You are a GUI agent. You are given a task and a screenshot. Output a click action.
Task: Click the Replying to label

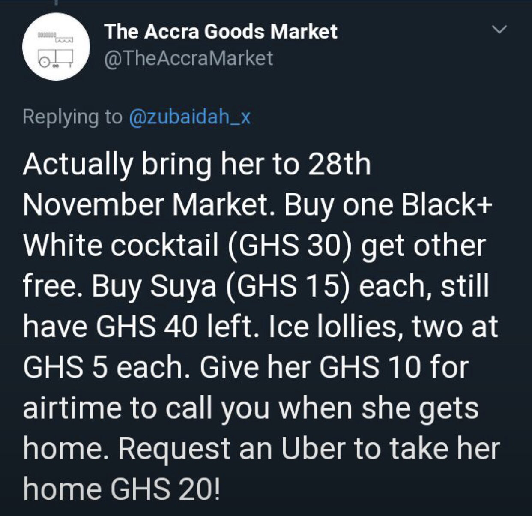72,117
